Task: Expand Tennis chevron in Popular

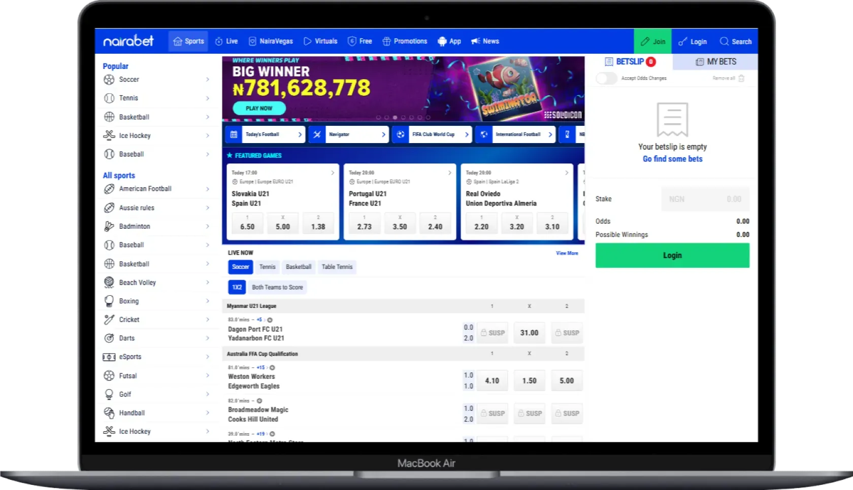Action: coord(208,98)
